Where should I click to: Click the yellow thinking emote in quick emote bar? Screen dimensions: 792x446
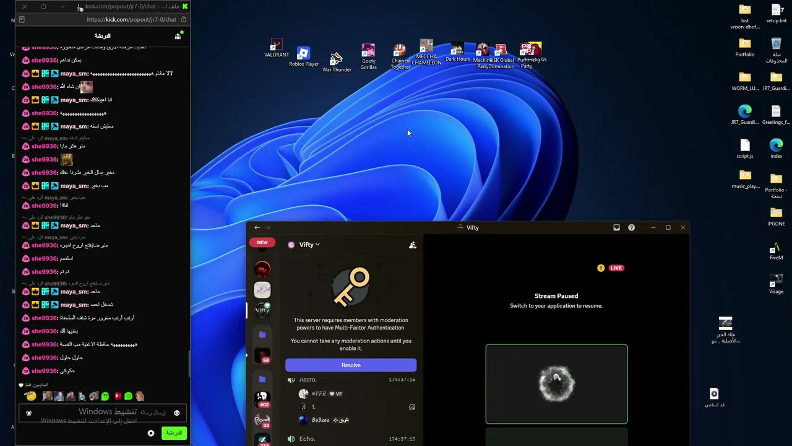[x=30, y=396]
